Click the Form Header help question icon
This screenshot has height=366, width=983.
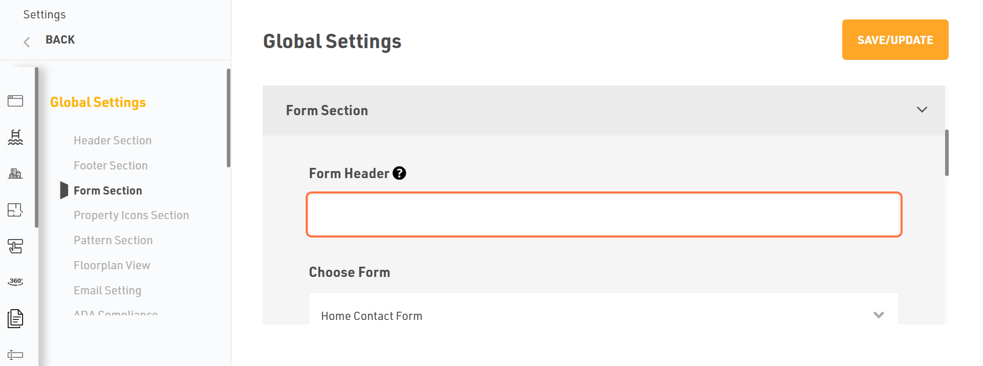(x=399, y=174)
